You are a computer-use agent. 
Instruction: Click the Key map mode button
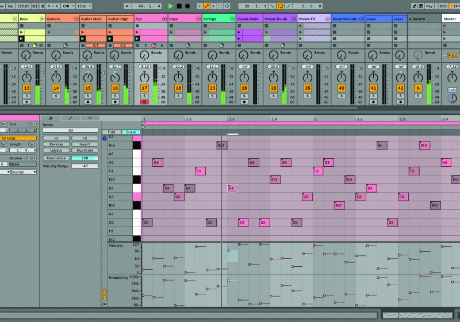[429, 6]
